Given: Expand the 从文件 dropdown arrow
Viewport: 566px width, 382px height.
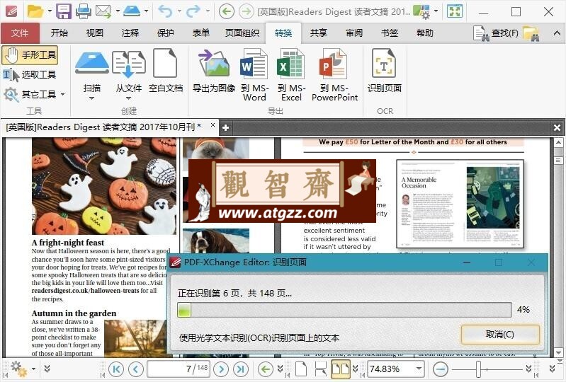Looking at the screenshot, I should pos(128,98).
